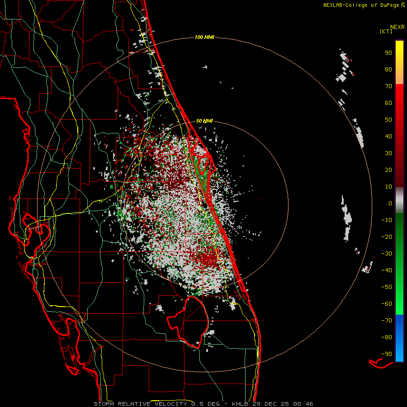The height and width of the screenshot is (407, 407).
Task: Click the 30 value on velocity scale
Action: pos(388,153)
